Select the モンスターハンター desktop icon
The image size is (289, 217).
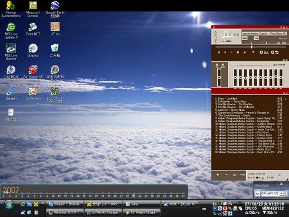point(55,95)
